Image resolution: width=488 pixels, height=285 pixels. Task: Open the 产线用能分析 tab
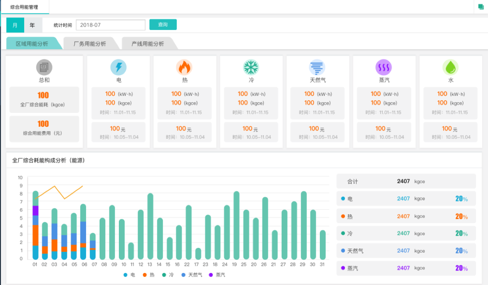coord(148,44)
